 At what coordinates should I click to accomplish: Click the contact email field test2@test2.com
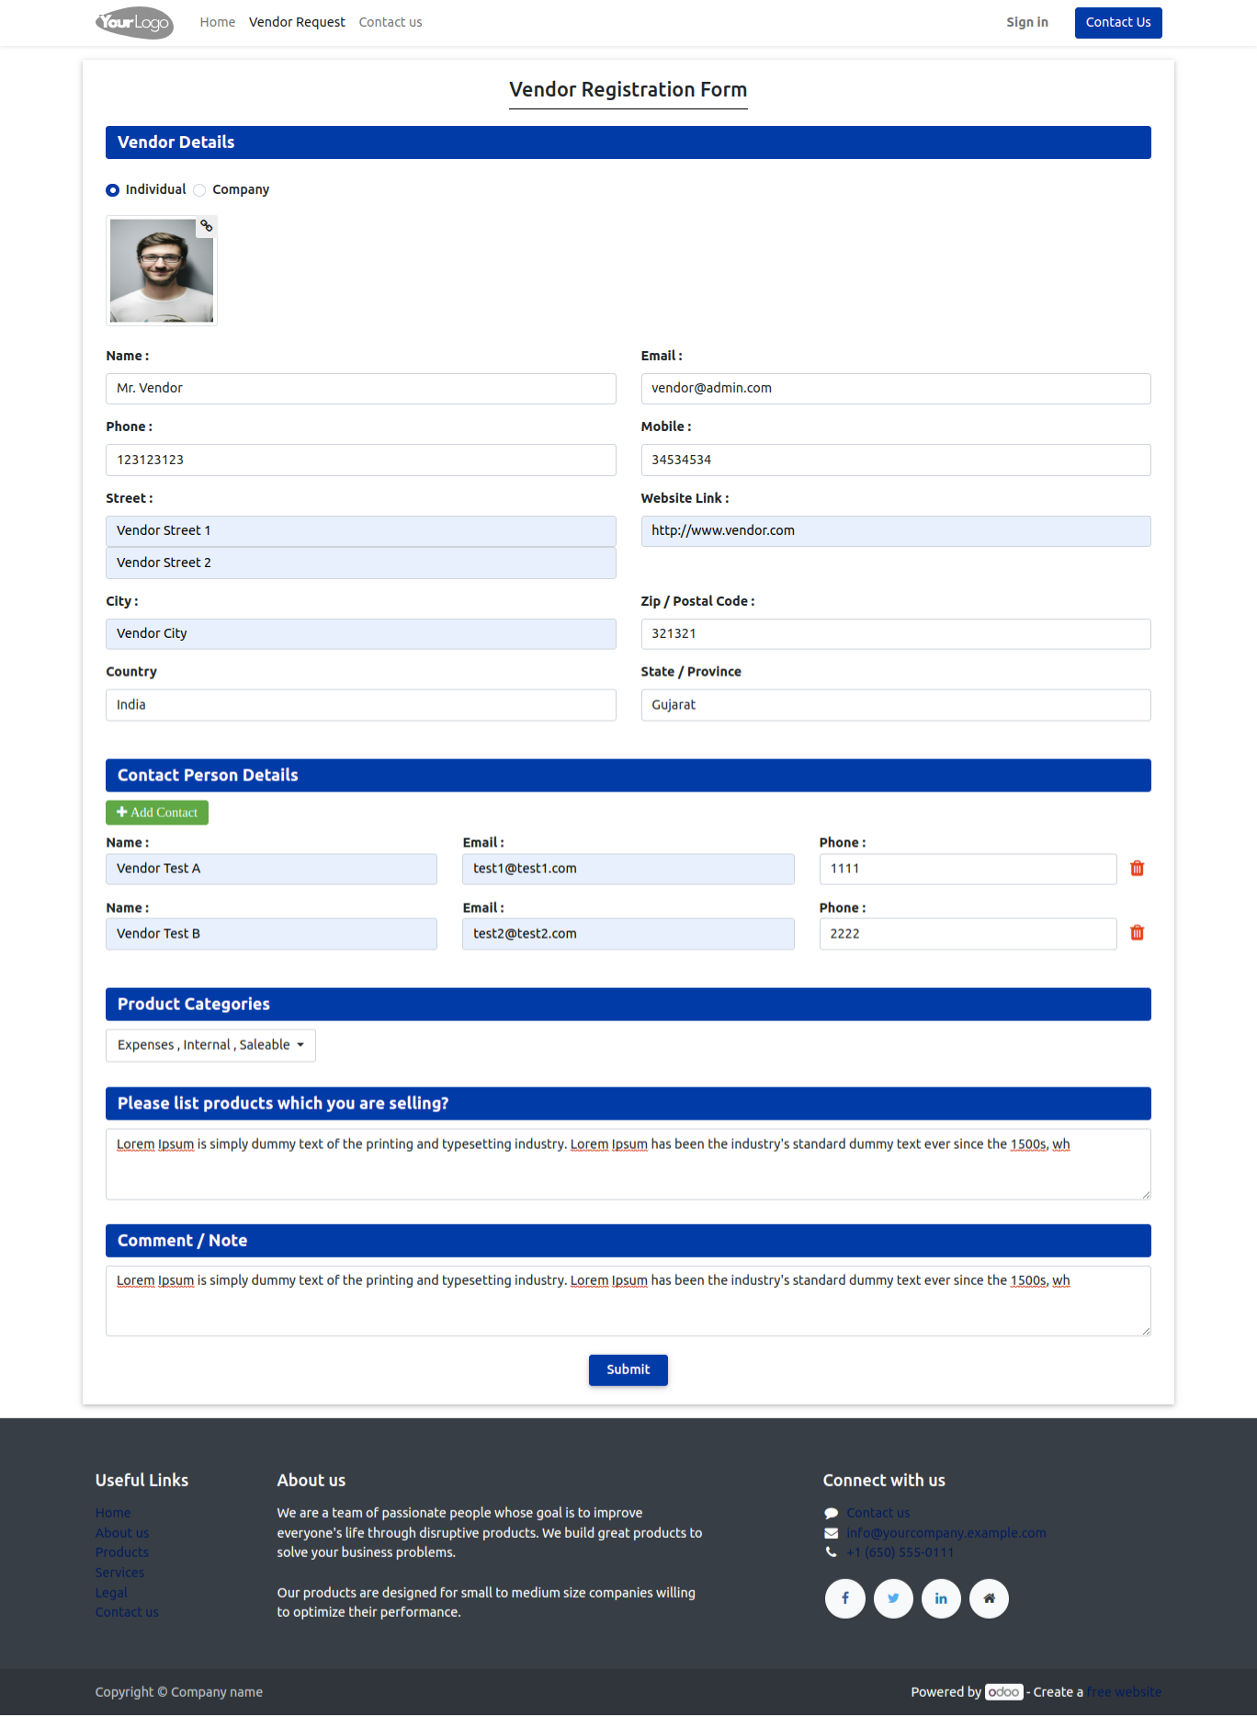(x=628, y=934)
